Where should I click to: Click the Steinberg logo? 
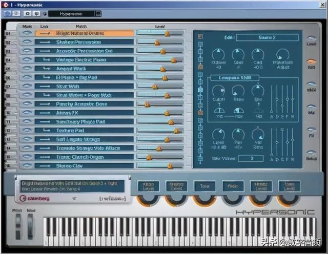(34, 198)
